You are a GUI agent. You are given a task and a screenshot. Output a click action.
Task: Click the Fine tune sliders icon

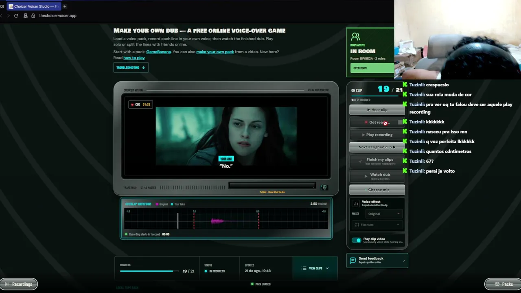[357, 225]
